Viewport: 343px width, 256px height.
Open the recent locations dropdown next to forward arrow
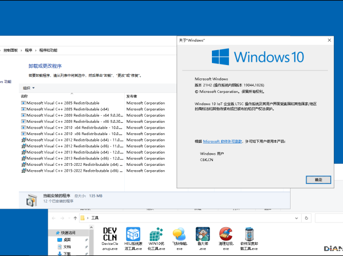69,218
